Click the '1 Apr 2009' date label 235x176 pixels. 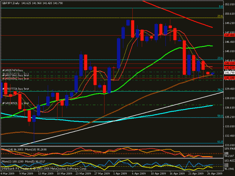tap(120, 173)
